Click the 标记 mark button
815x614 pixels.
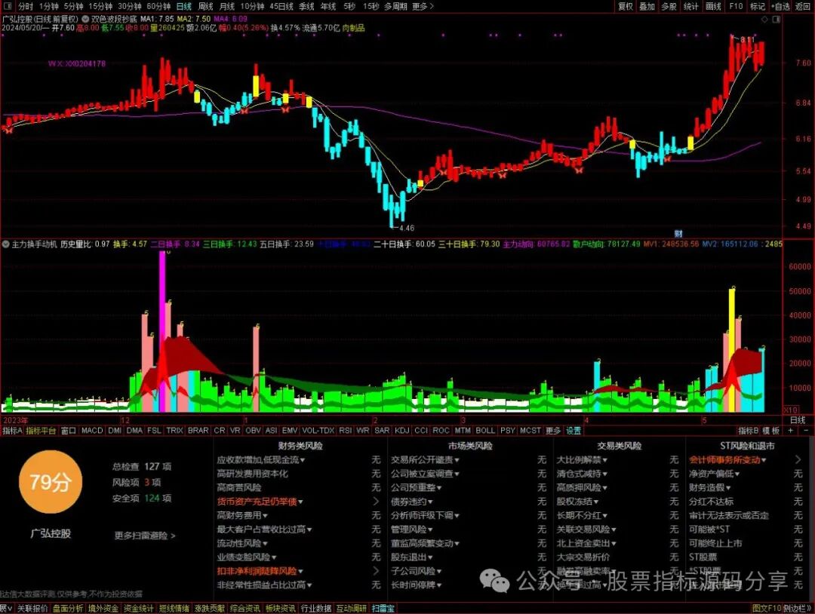[x=758, y=6]
